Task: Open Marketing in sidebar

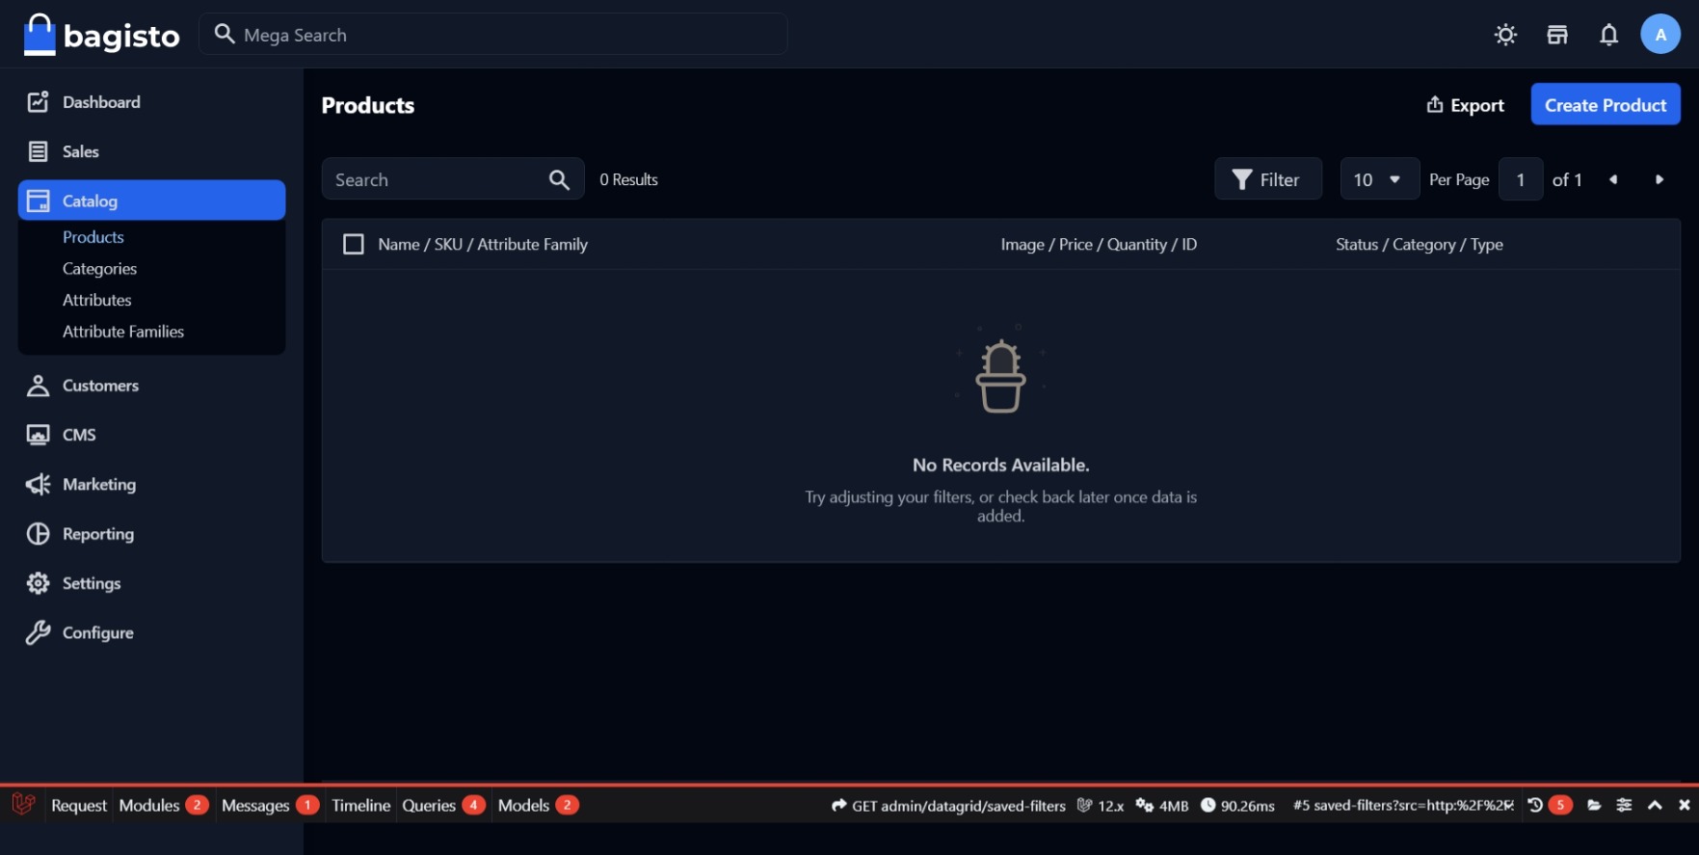Action: pos(151,484)
